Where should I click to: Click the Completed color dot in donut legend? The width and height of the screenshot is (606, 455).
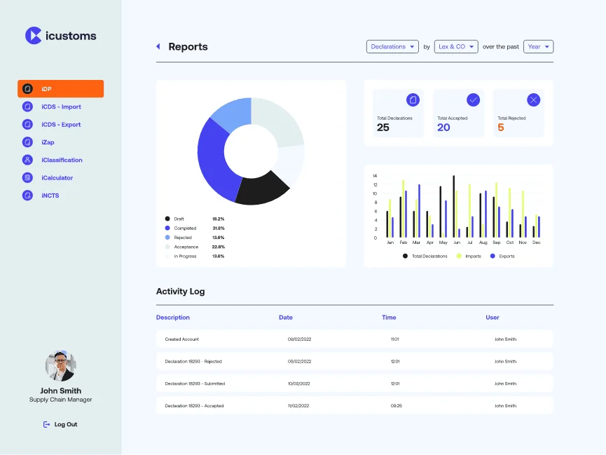(167, 229)
